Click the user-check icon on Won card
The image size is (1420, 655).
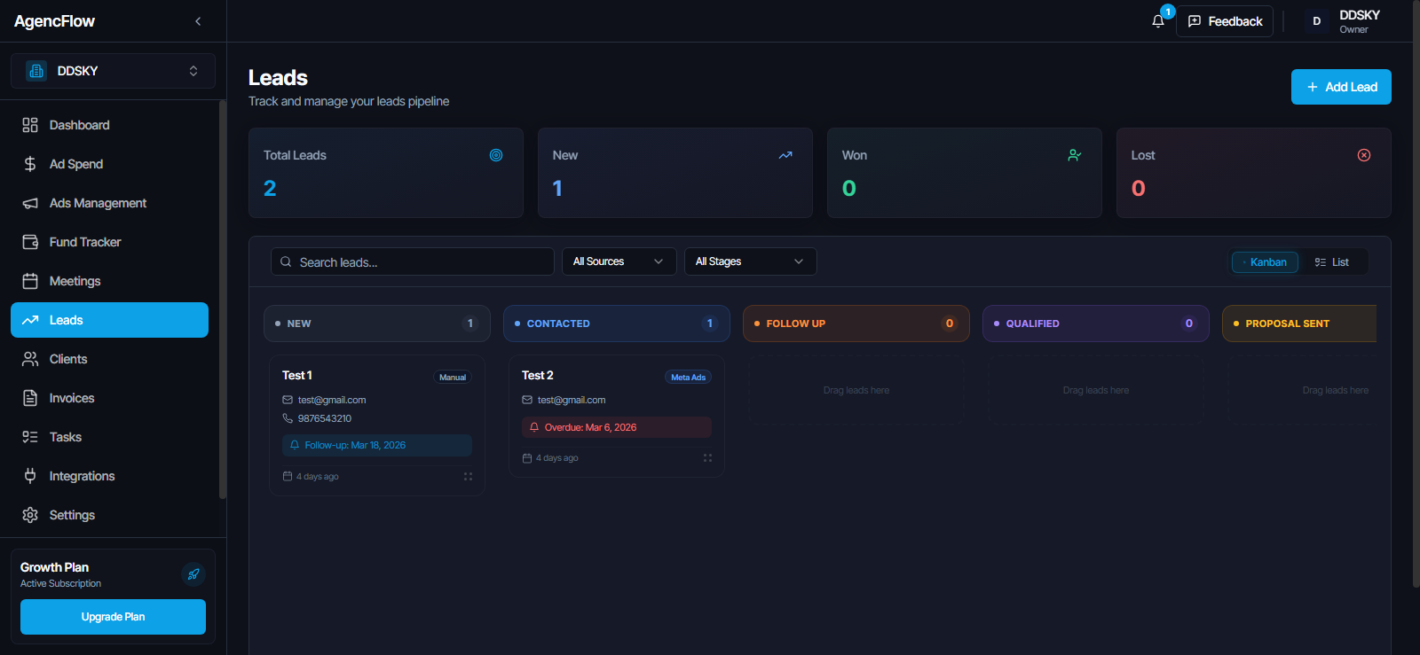pyautogui.click(x=1075, y=155)
